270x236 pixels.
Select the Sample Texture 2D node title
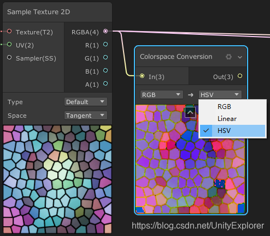pyautogui.click(x=38, y=12)
